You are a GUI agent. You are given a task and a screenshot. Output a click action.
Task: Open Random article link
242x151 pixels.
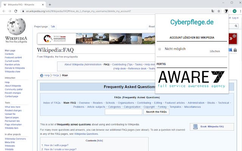point(12,65)
